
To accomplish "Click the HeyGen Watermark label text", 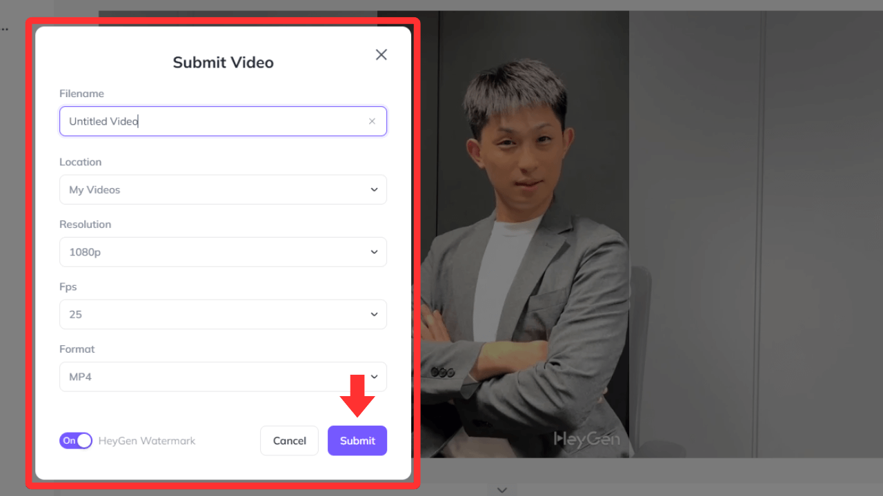I will (x=147, y=441).
